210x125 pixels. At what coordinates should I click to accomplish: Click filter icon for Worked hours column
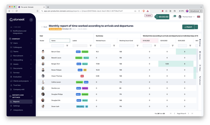point(114,46)
